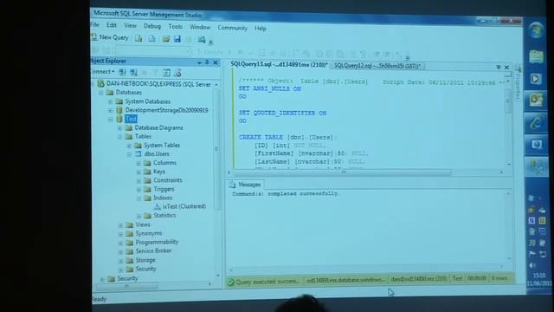Viewport: 554px width, 312px height.
Task: Select the Service Broker folder
Action: (x=153, y=250)
